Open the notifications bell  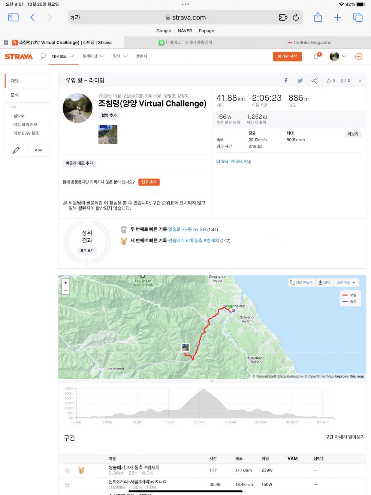pyautogui.click(x=317, y=56)
